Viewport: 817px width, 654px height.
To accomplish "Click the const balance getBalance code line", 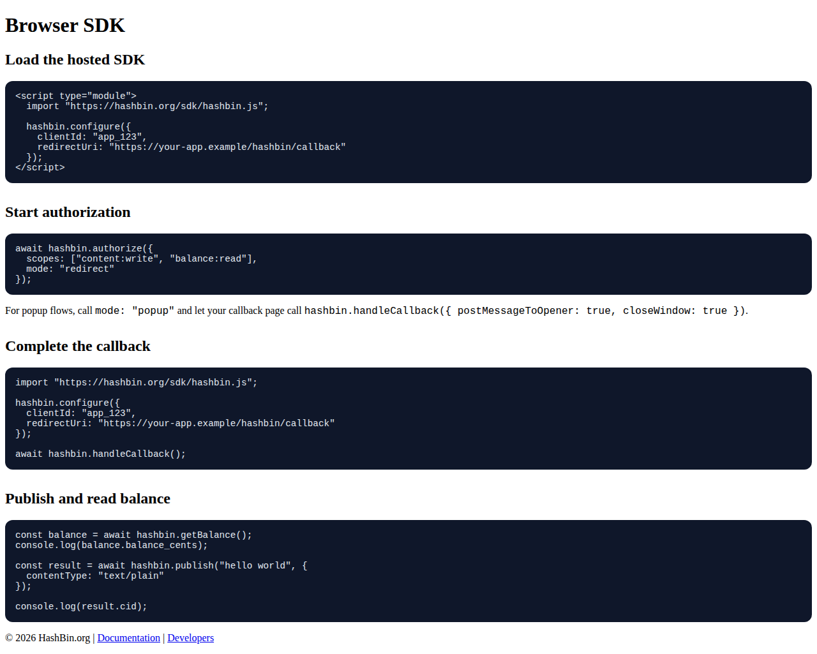I will click(133, 535).
